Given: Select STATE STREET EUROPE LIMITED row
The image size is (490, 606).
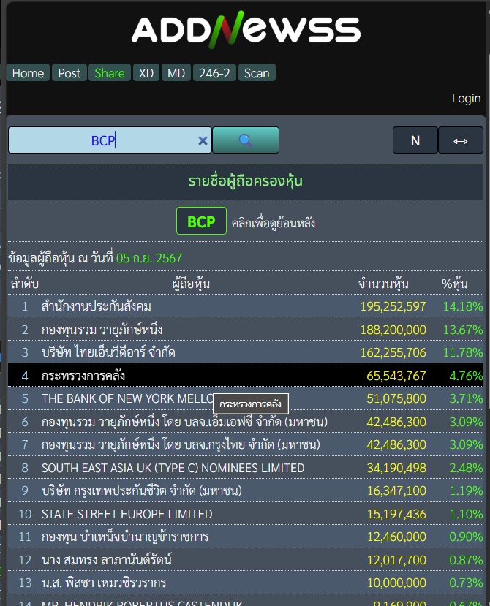Looking at the screenshot, I should [x=246, y=514].
